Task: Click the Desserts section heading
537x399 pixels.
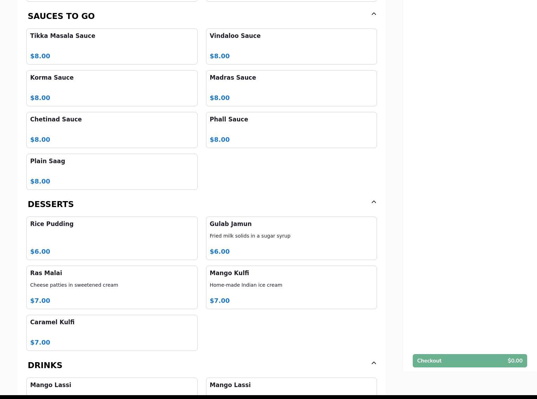Action: (x=51, y=204)
